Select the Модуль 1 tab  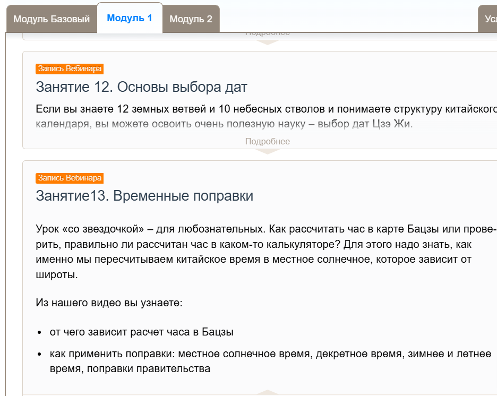coord(130,18)
